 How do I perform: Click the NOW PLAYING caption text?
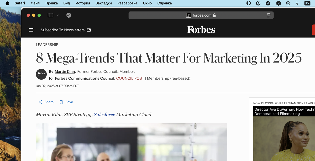click(x=284, y=103)
